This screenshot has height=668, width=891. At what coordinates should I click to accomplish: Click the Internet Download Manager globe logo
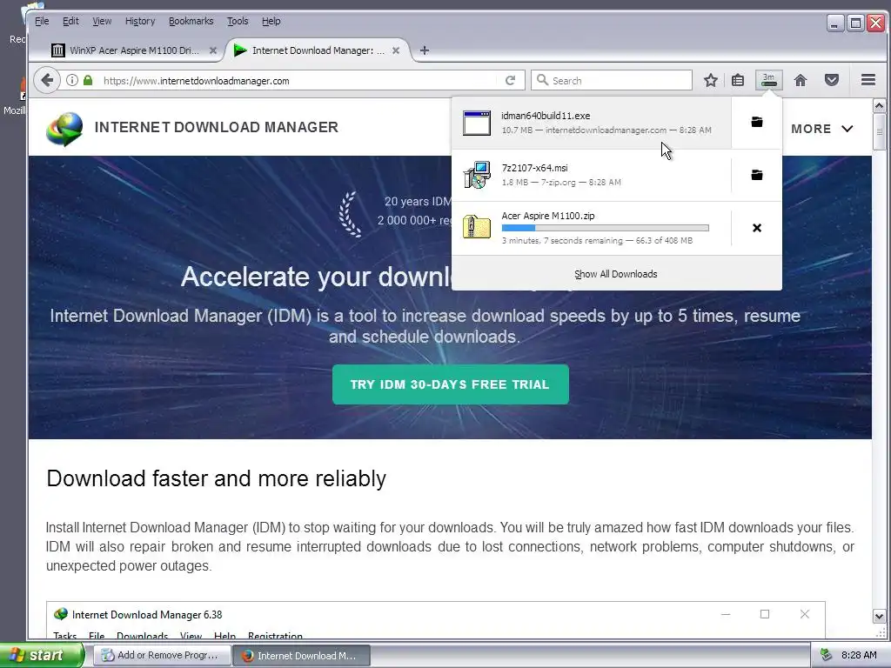coord(64,129)
